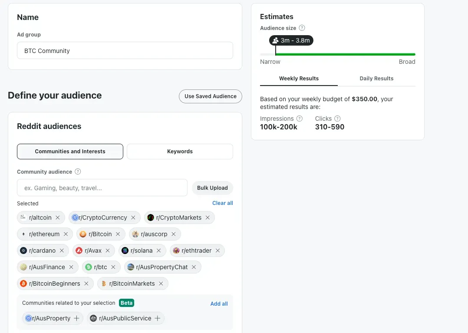The width and height of the screenshot is (468, 333).
Task: Remove r/altcoin from selected communities
Action: 58,218
